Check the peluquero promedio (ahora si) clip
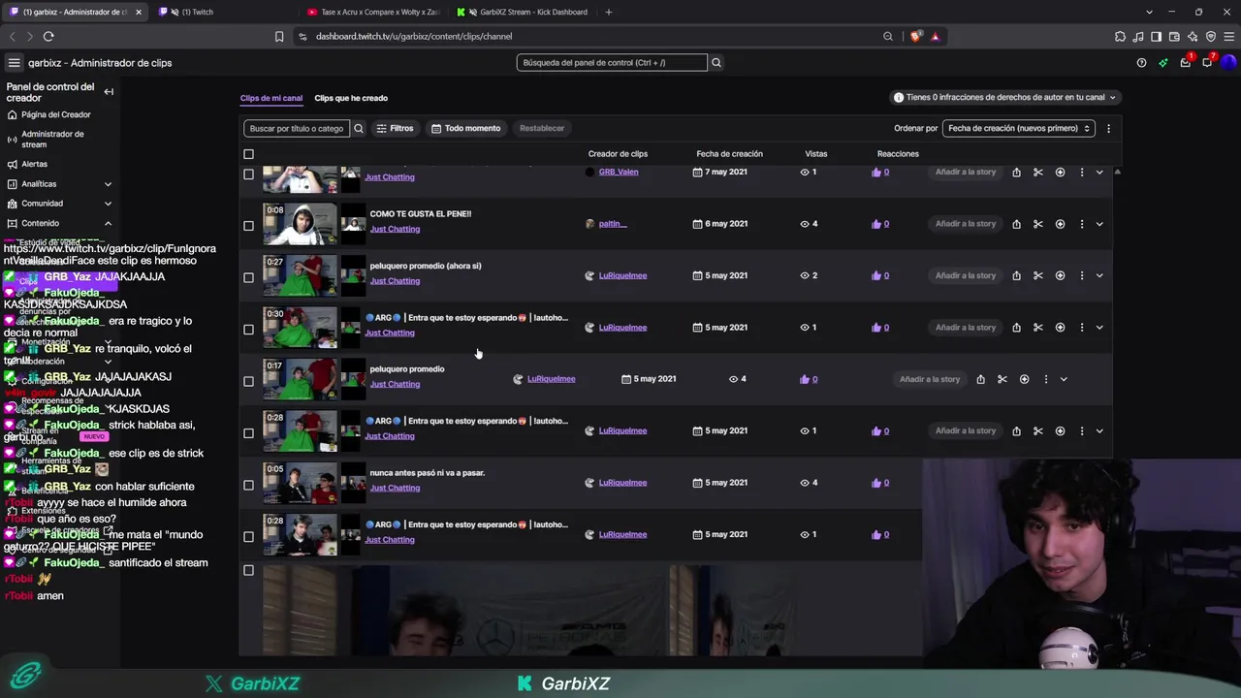This screenshot has width=1241, height=698. [248, 277]
